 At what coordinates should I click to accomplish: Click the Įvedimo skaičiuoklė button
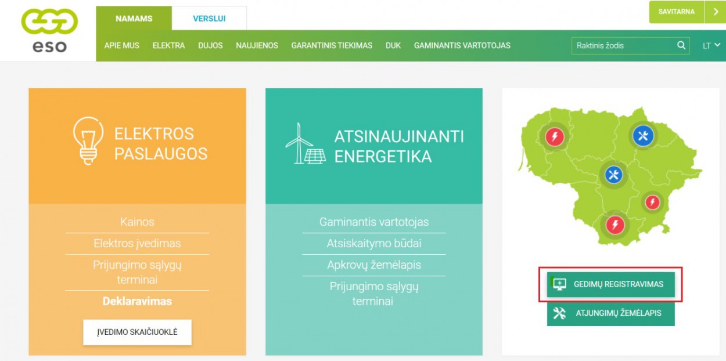(x=137, y=333)
